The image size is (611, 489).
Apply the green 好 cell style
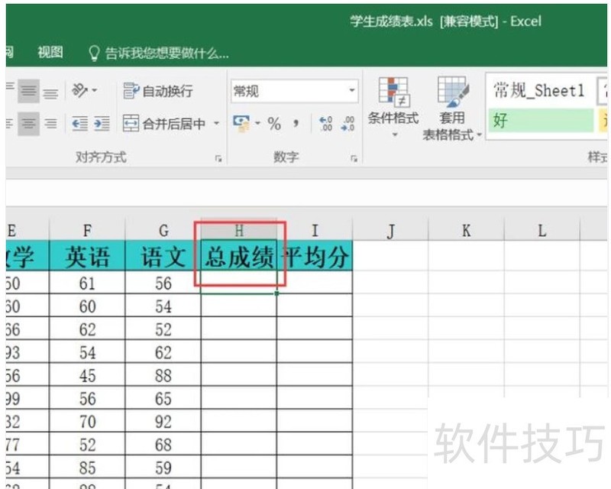pyautogui.click(x=541, y=120)
